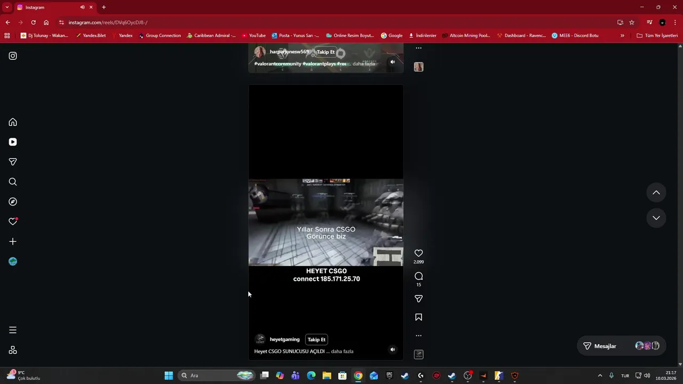Open a new browser tab
The width and height of the screenshot is (683, 384).
pyautogui.click(x=104, y=7)
